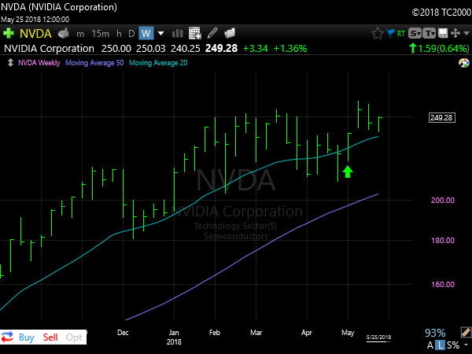Click the 160.00 price axis label

coord(443,284)
